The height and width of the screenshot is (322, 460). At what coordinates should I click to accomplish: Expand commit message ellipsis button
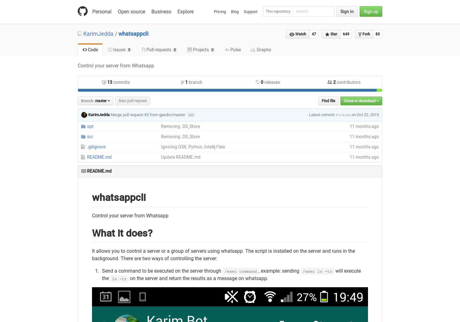click(x=191, y=115)
